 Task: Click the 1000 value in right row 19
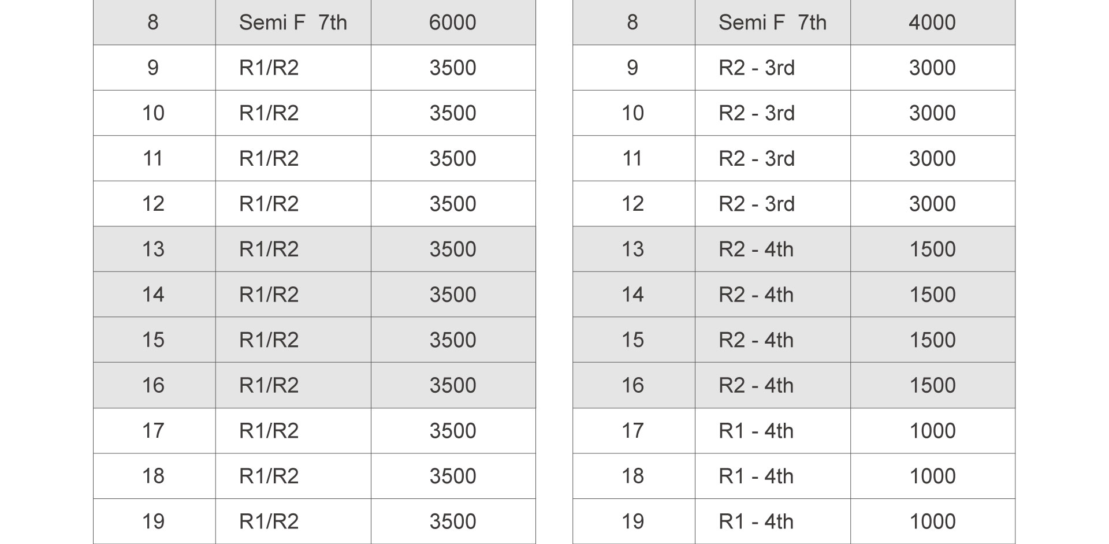point(932,521)
